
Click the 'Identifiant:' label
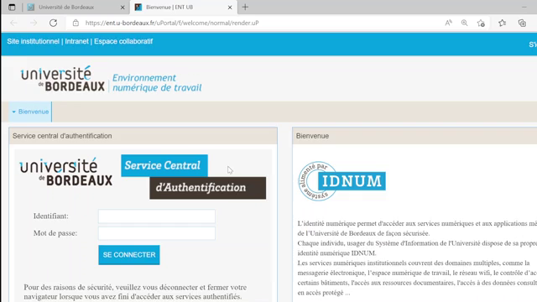point(50,216)
